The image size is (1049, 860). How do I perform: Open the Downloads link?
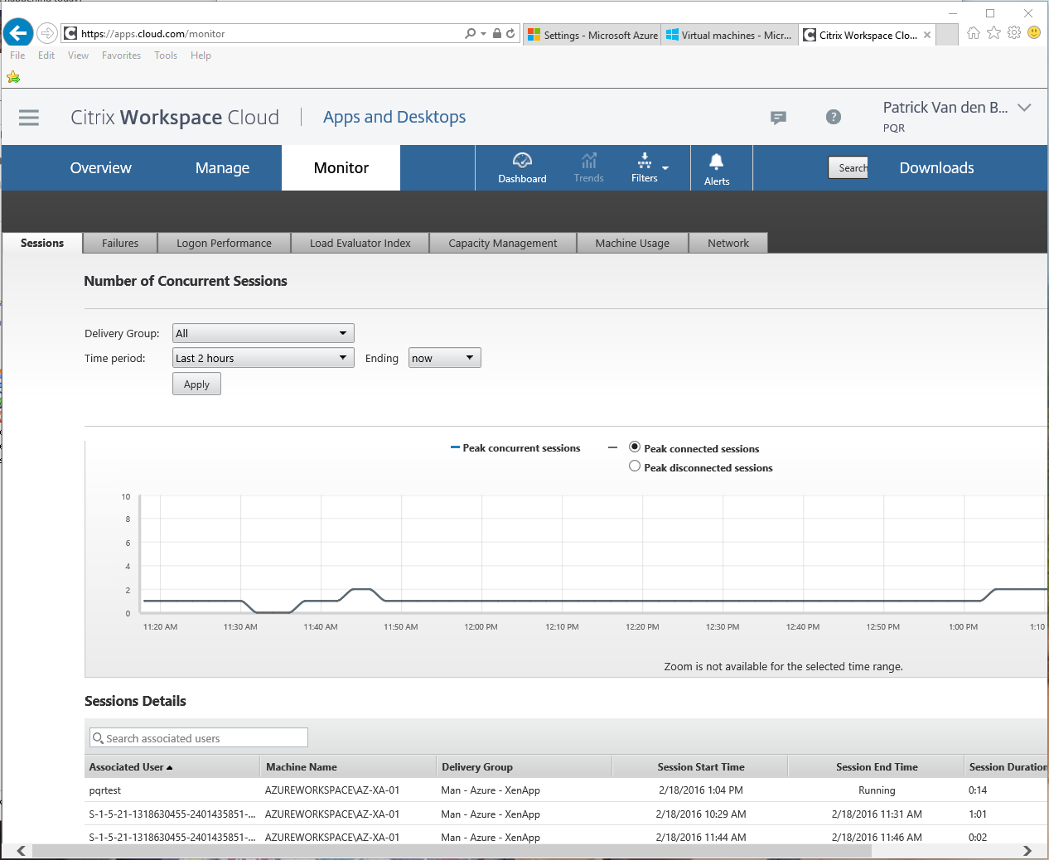tap(936, 167)
